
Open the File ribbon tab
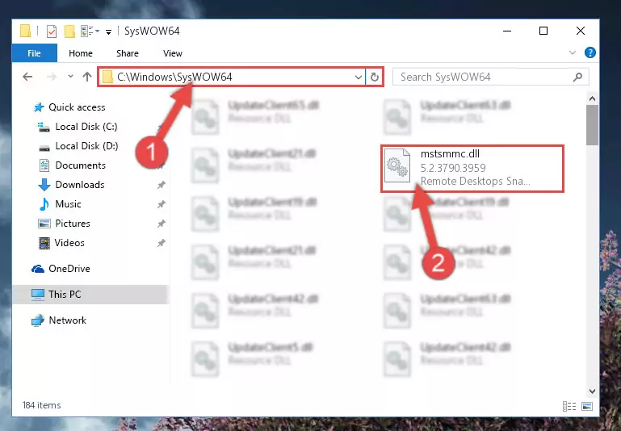click(x=35, y=53)
